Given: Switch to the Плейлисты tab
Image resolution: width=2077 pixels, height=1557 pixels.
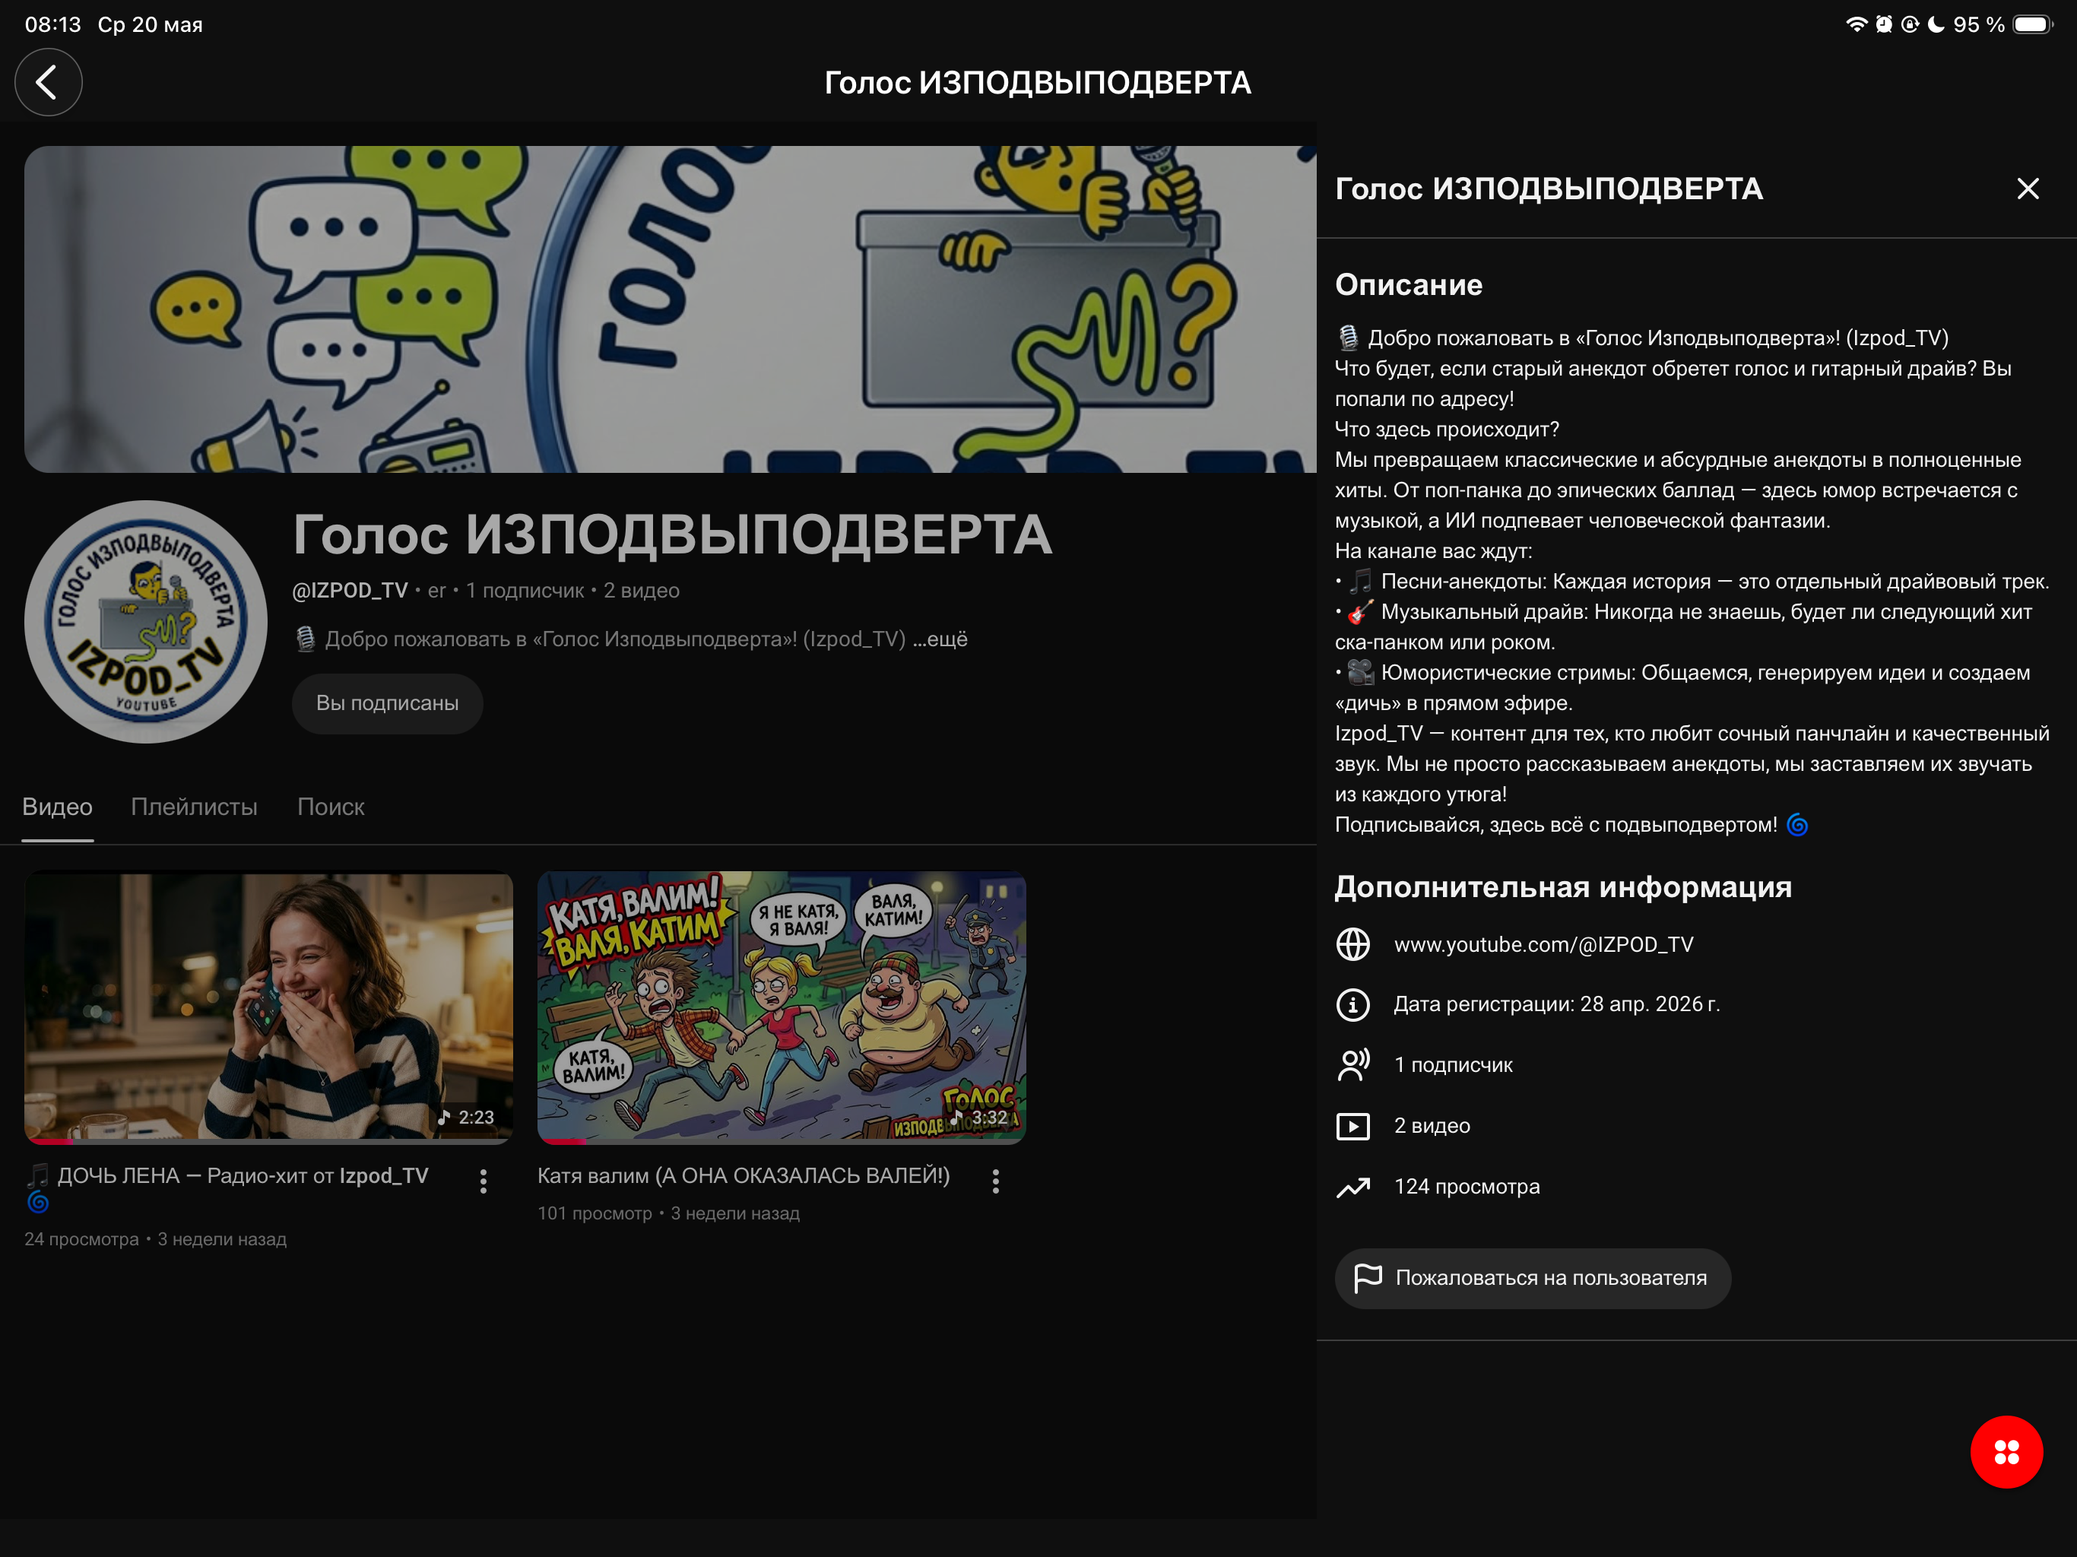Looking at the screenshot, I should (x=193, y=807).
